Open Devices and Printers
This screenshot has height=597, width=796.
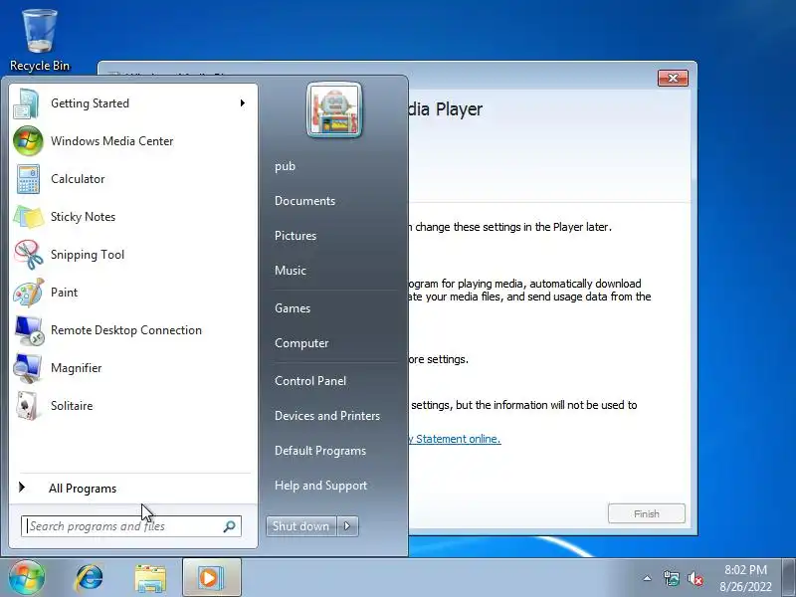327,416
